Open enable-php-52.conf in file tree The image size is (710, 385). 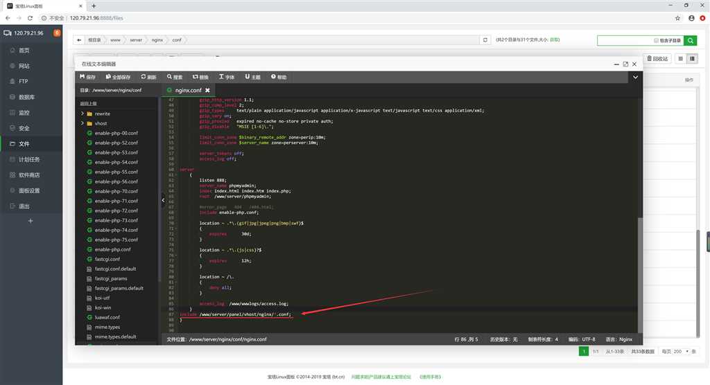[116, 143]
